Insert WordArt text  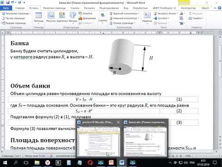[161, 18]
